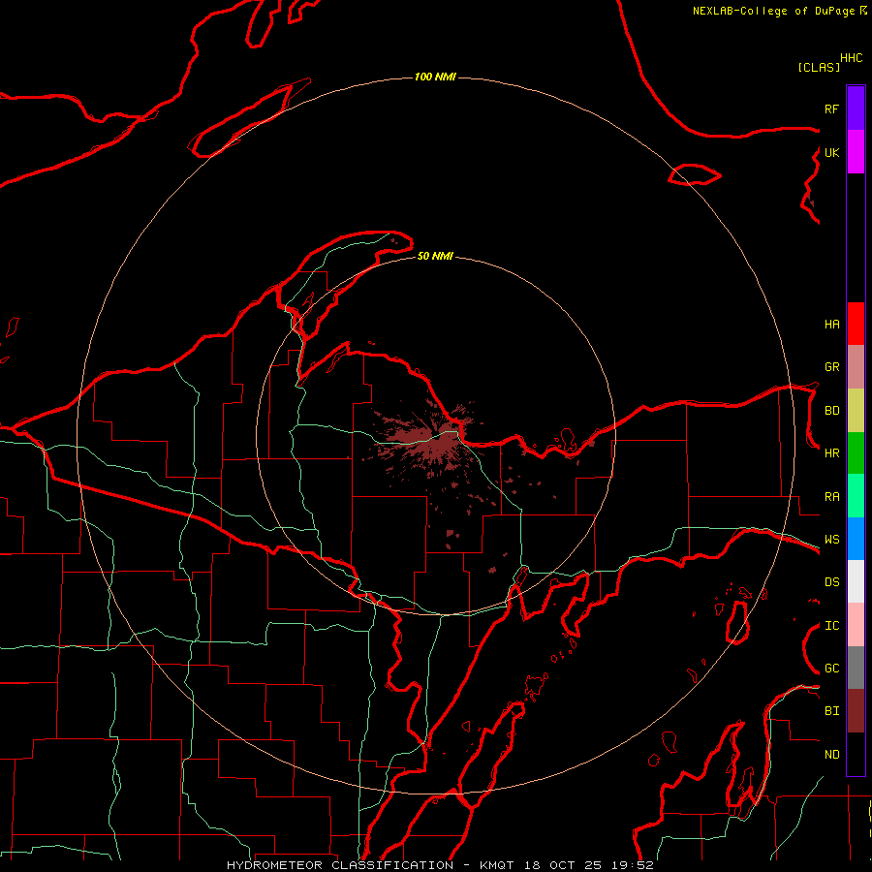Viewport: 872px width, 872px height.
Task: Click the ND black legend swatch
Action: pyautogui.click(x=856, y=754)
